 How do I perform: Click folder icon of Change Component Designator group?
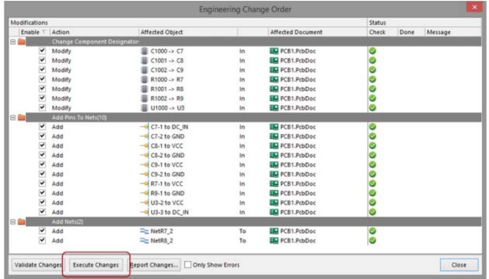click(x=22, y=41)
